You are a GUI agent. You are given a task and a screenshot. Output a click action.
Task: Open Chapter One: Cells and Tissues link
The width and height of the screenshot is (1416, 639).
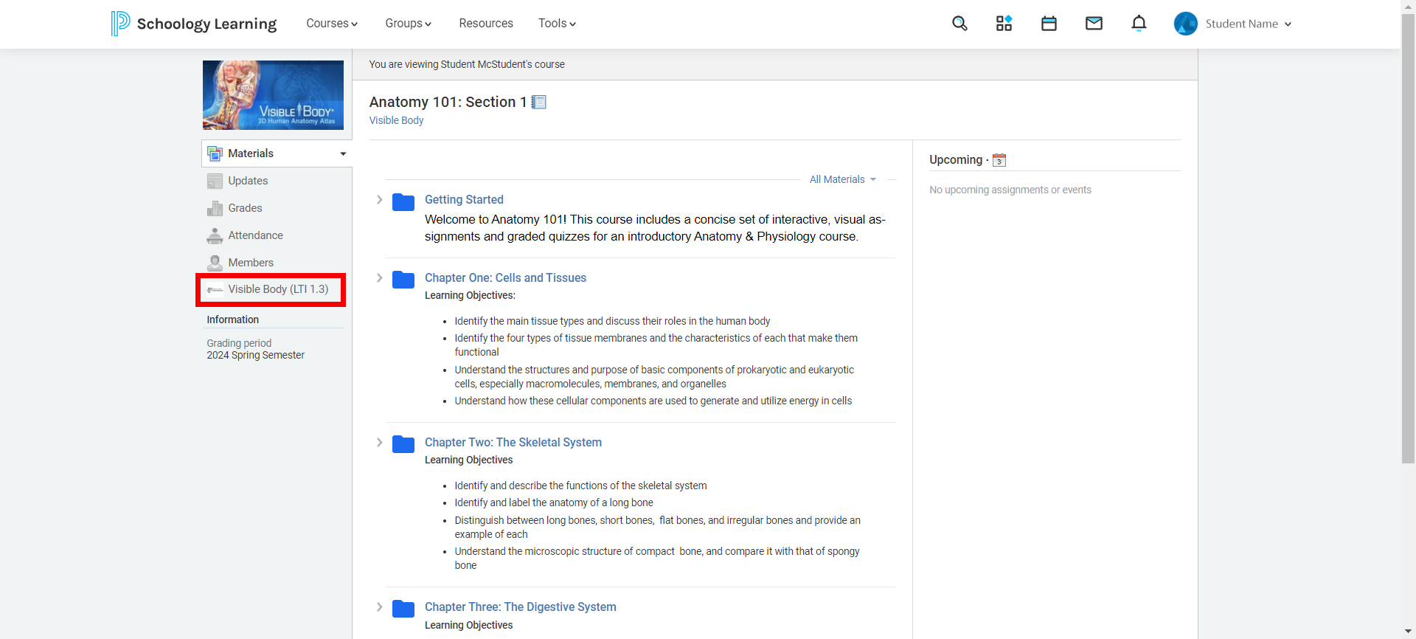tap(505, 277)
